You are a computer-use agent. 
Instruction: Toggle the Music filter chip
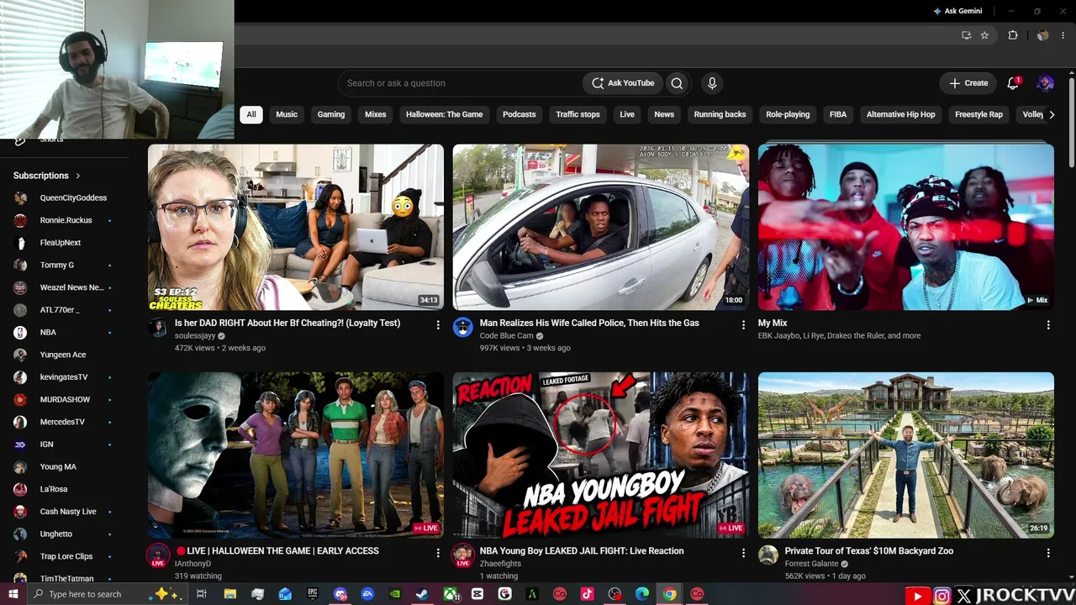pyautogui.click(x=287, y=114)
